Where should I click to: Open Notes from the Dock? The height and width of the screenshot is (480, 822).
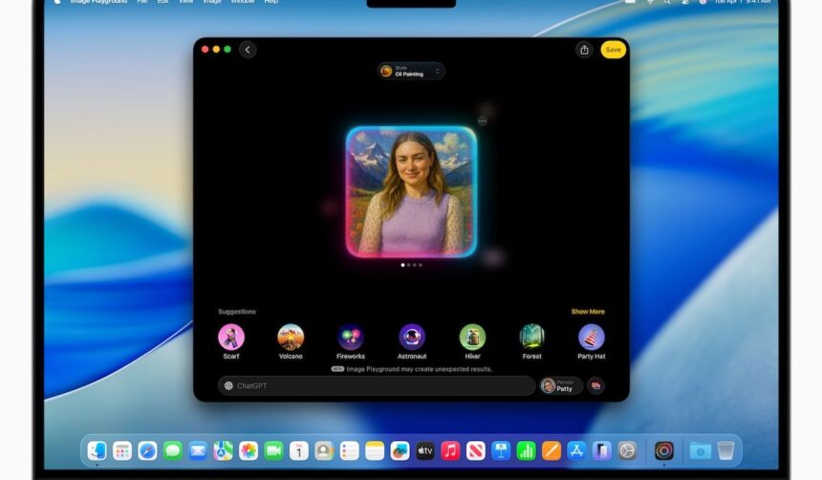(x=375, y=450)
